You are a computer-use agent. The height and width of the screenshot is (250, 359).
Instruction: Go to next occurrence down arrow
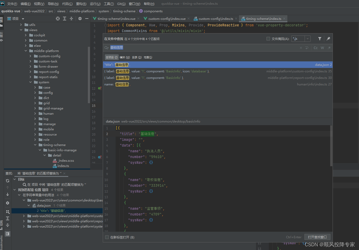(x=8, y=194)
